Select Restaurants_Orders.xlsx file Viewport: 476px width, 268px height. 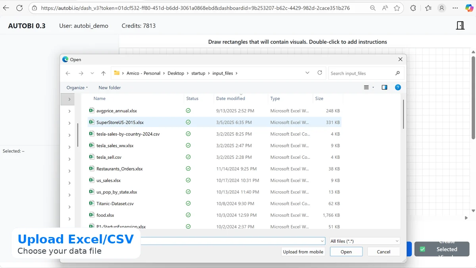(x=214, y=169)
